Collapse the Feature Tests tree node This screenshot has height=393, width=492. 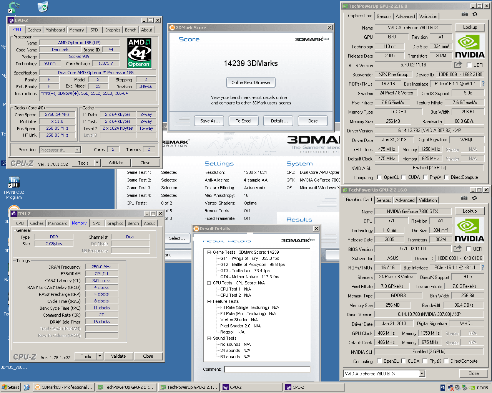pyautogui.click(x=209, y=301)
